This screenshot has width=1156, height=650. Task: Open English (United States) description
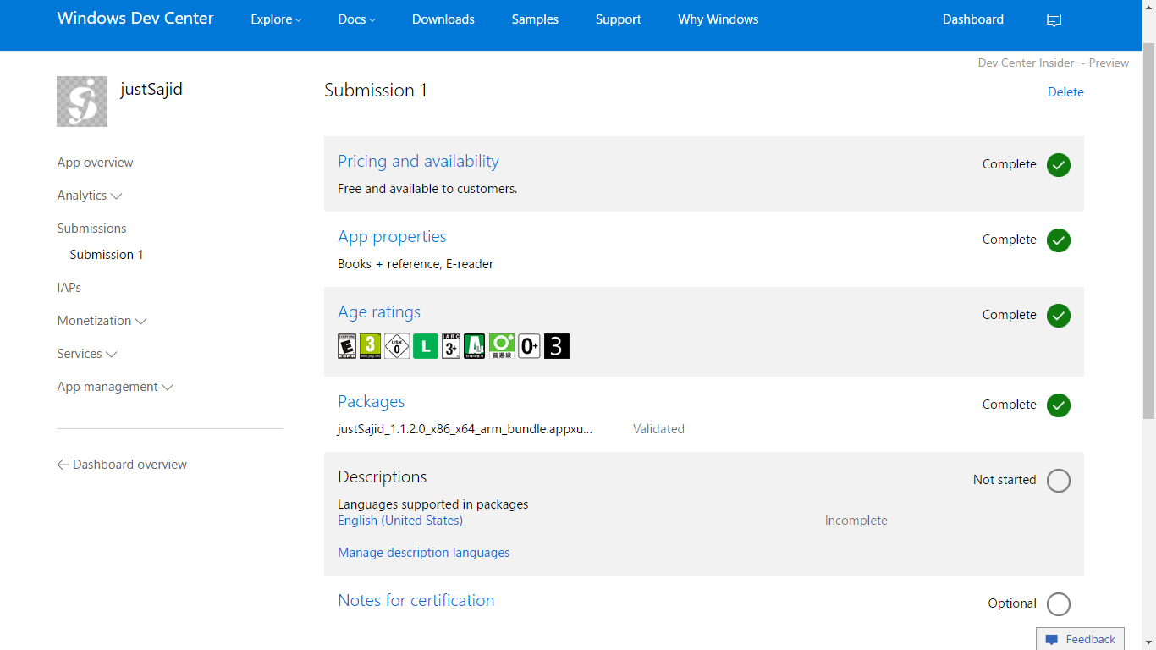pos(400,521)
